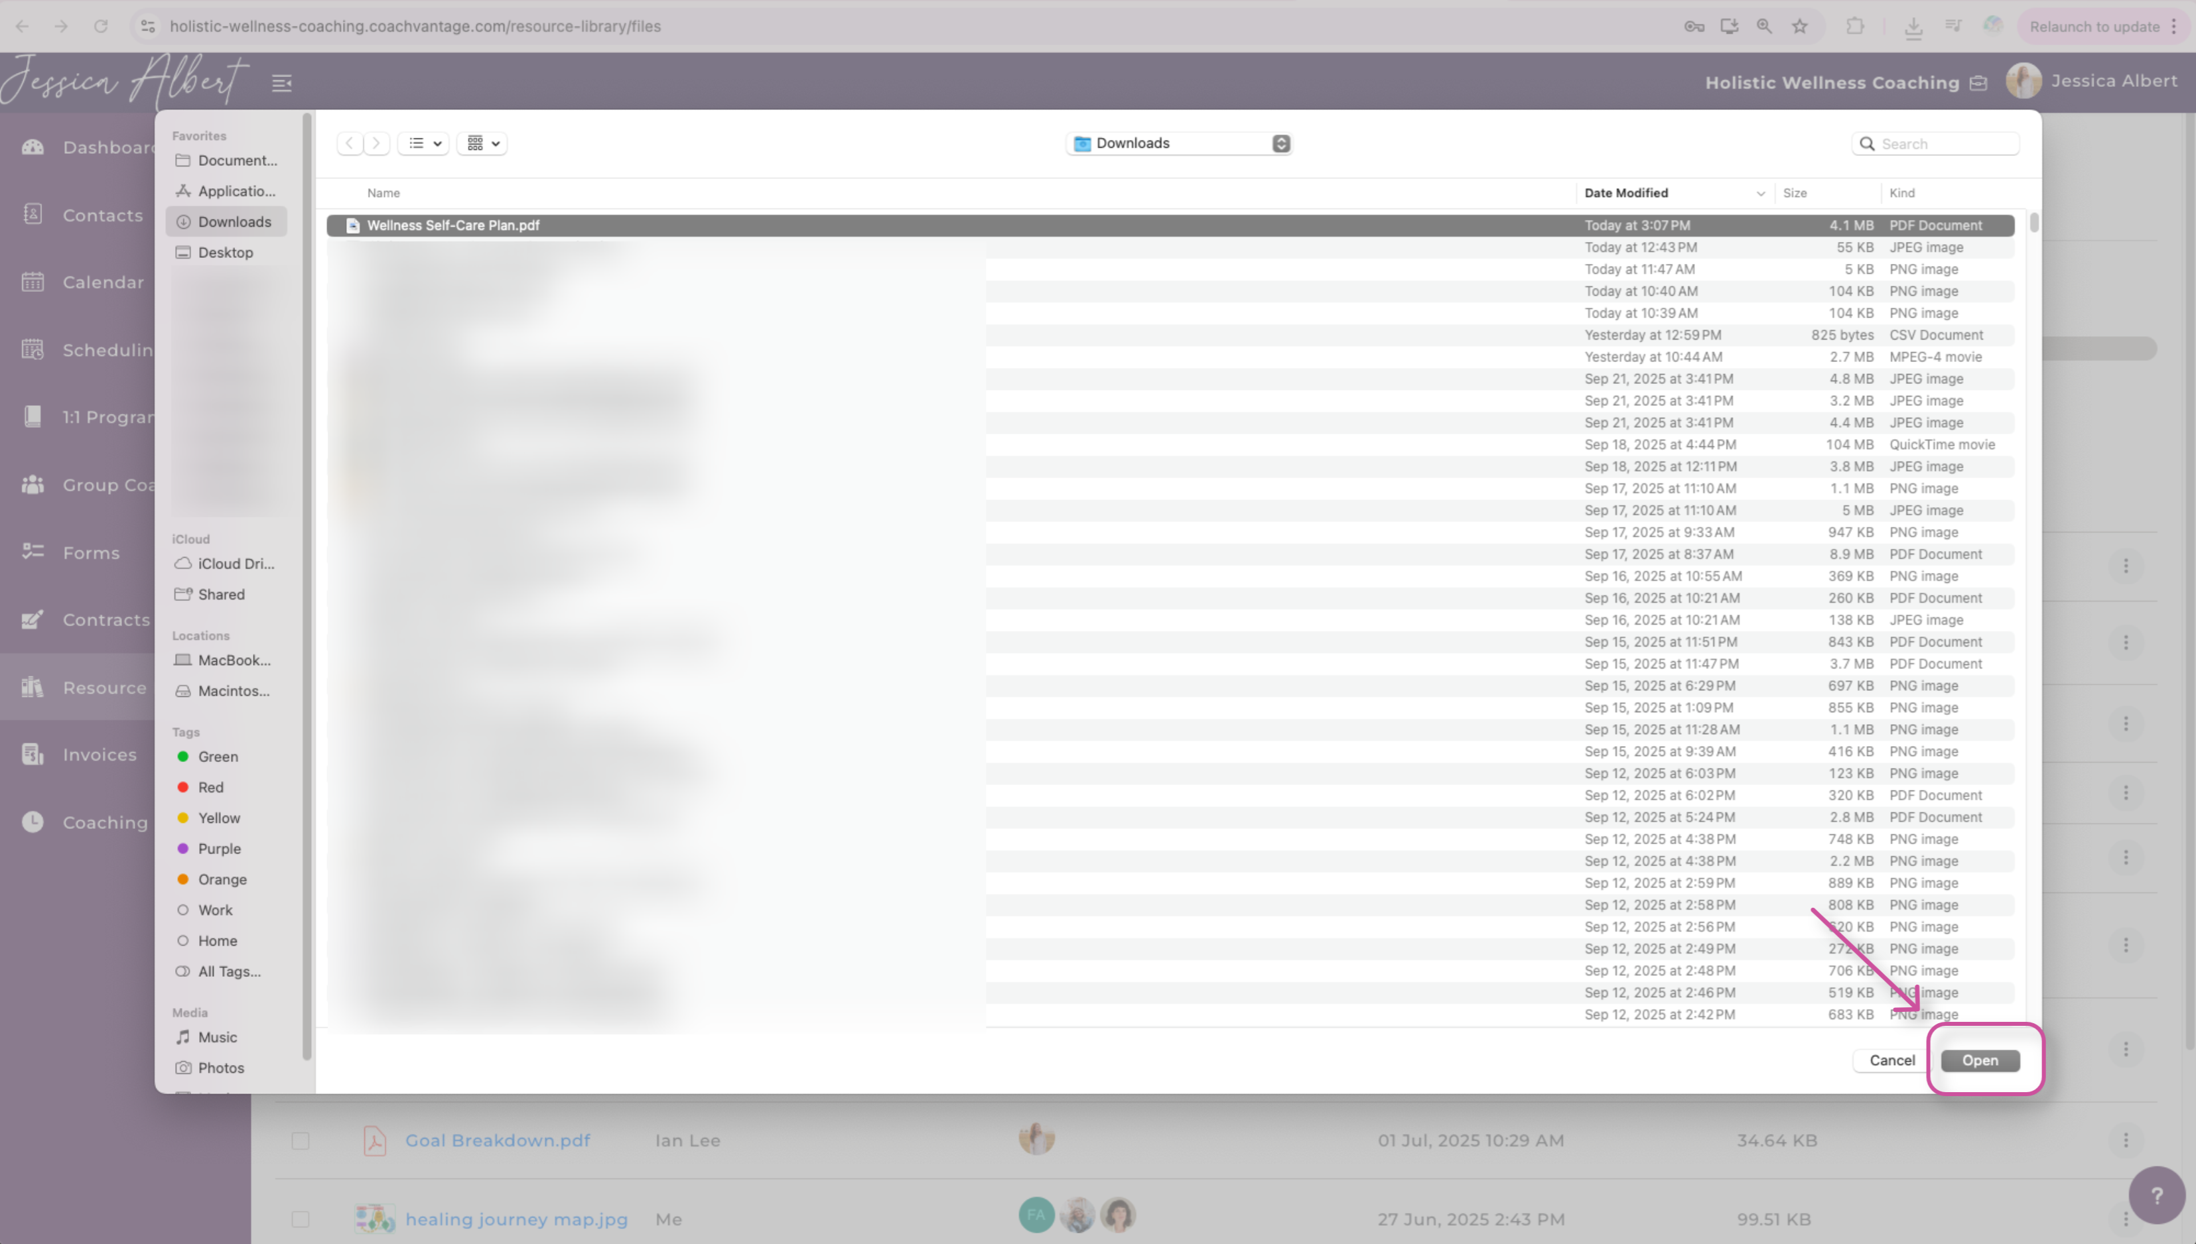The height and width of the screenshot is (1244, 2196).
Task: Click the browser extensions puzzle icon
Action: point(1854,27)
